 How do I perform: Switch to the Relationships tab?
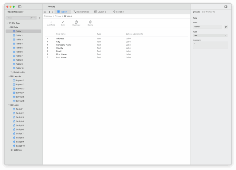(x=81, y=12)
